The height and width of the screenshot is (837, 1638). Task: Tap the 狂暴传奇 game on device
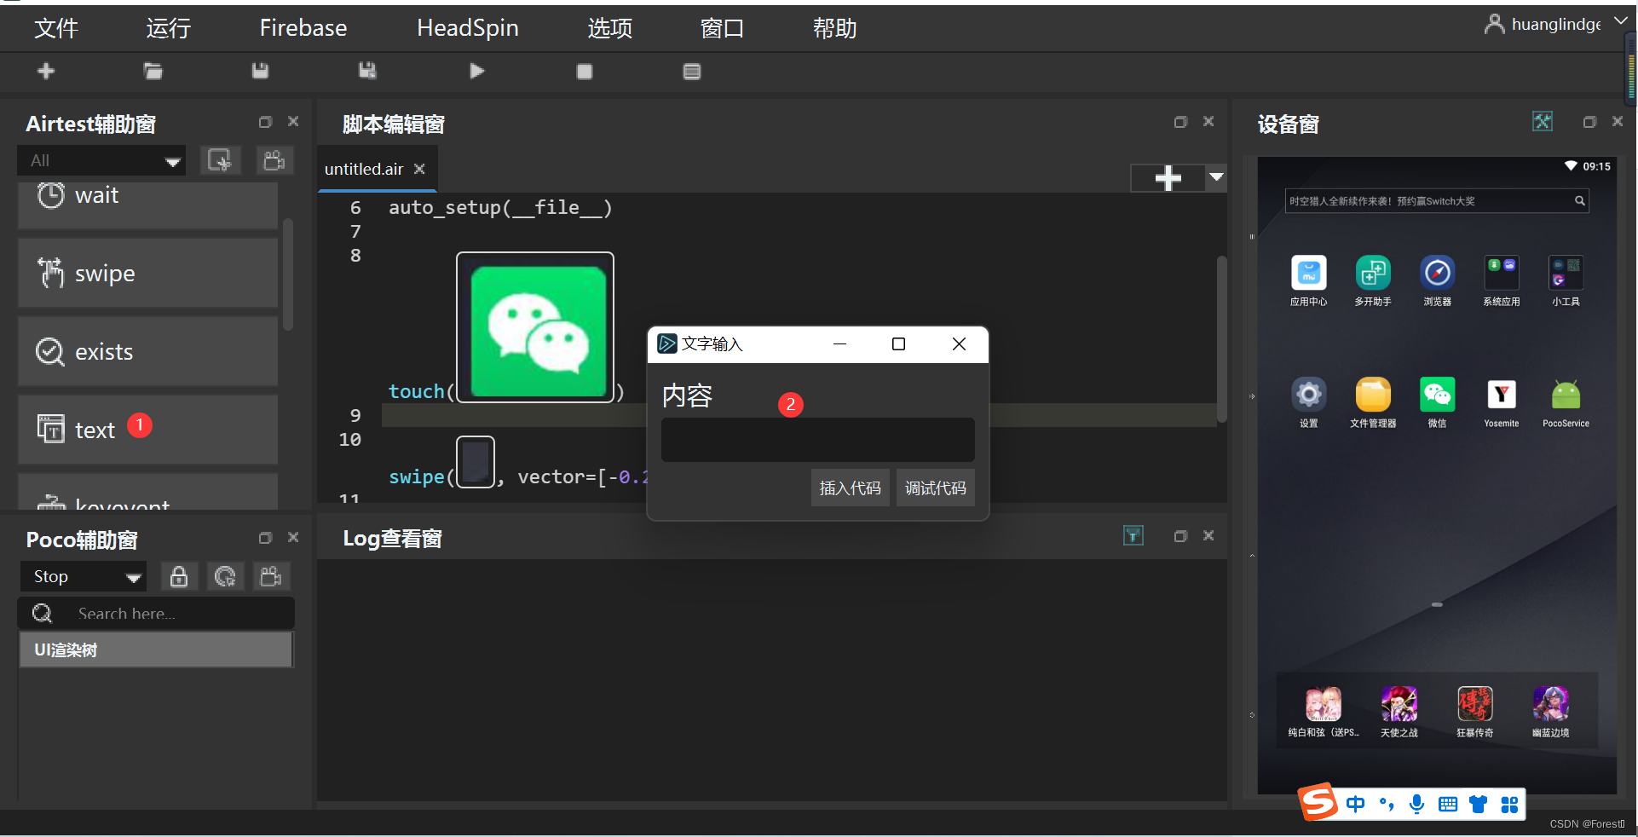coord(1475,712)
